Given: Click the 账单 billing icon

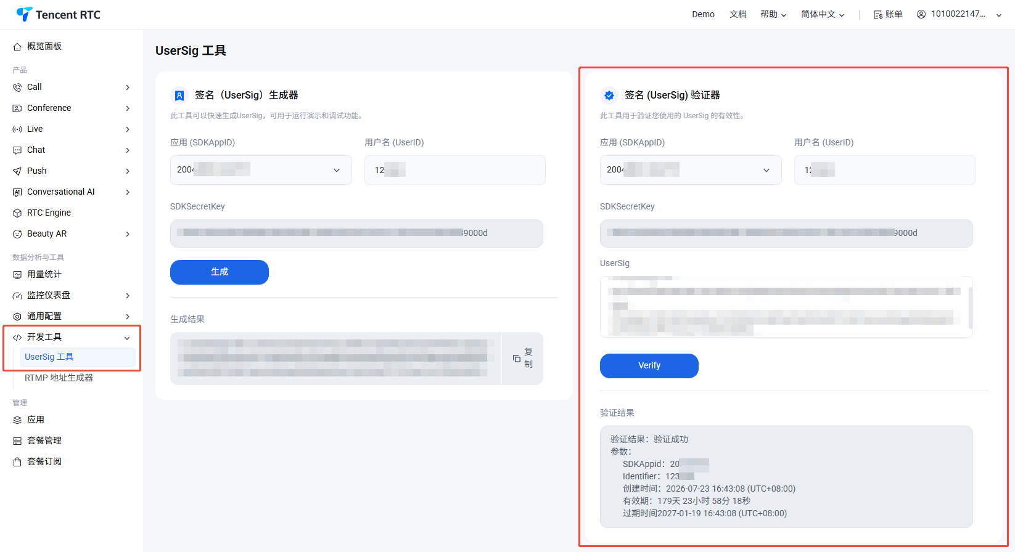Looking at the screenshot, I should pyautogui.click(x=878, y=15).
